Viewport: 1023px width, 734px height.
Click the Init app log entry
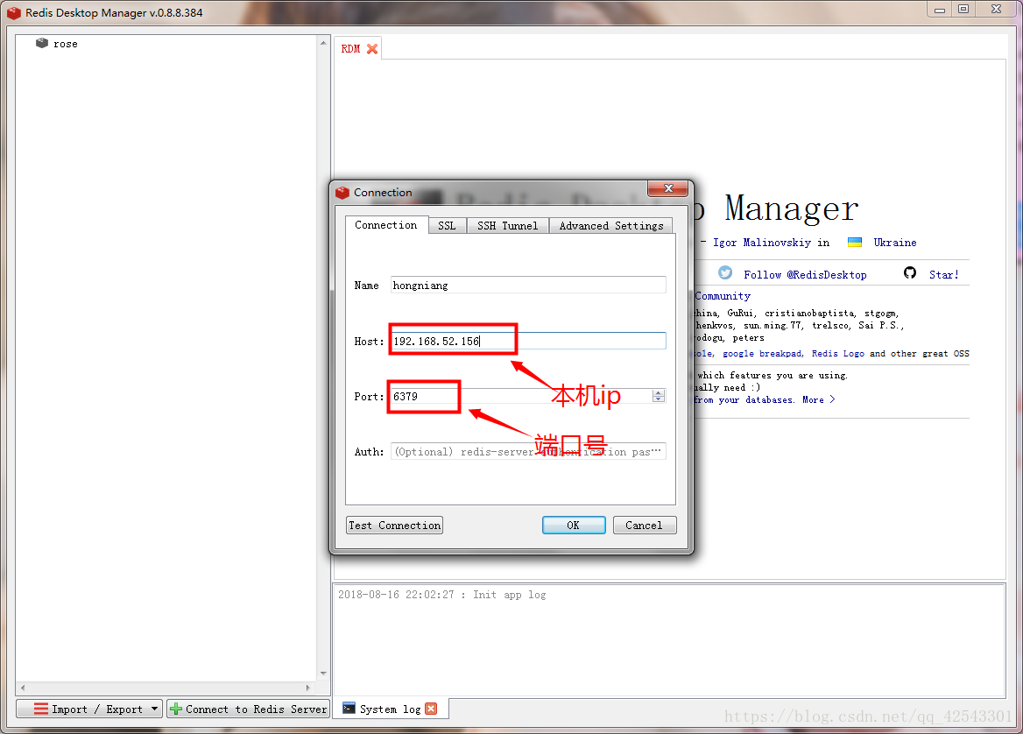pos(442,595)
